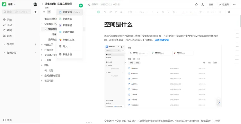This screenshot has width=241, height=124.
Task: Click the embedded workspace screenshot image
Action: point(163,76)
